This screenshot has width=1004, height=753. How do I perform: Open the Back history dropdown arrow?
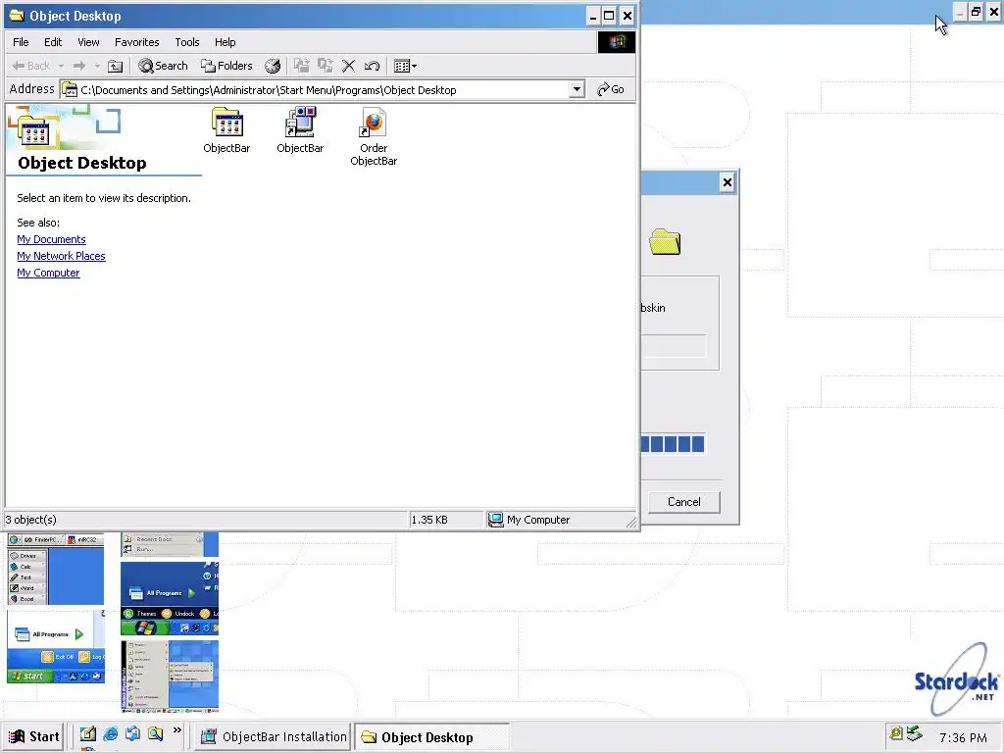(x=61, y=66)
